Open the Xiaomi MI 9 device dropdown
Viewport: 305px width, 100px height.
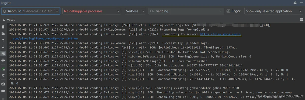click(x=30, y=11)
